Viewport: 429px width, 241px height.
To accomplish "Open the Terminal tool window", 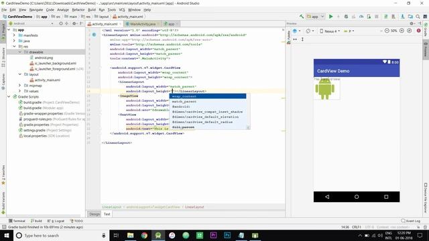I will tap(17, 221).
